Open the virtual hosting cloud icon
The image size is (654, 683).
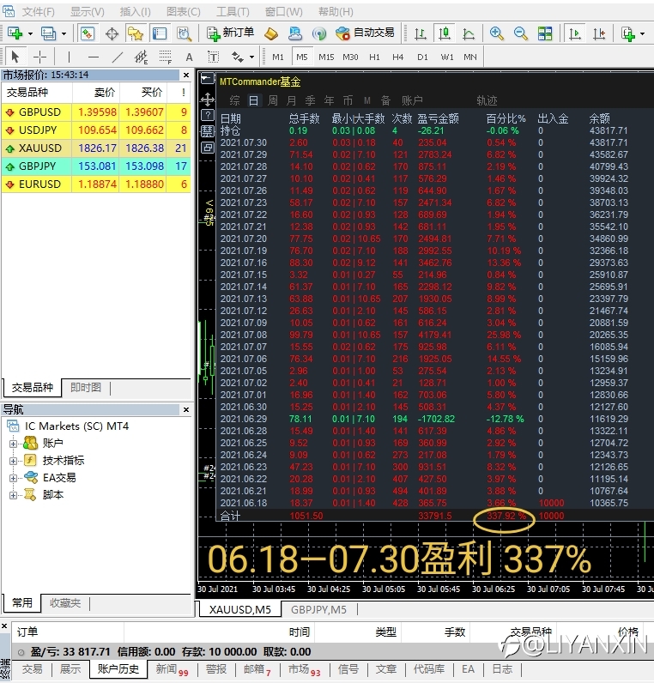(295, 33)
